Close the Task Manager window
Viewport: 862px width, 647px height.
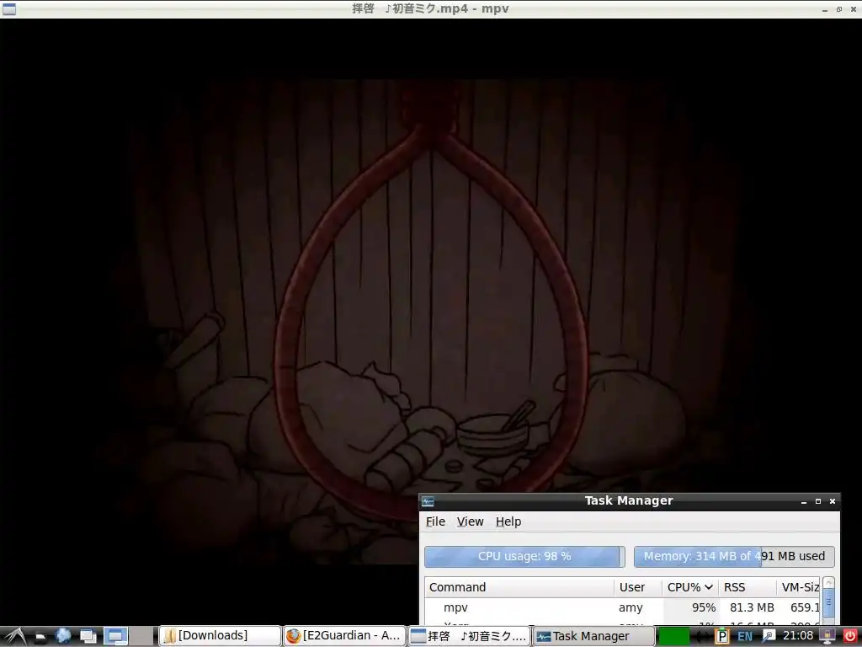pos(833,502)
